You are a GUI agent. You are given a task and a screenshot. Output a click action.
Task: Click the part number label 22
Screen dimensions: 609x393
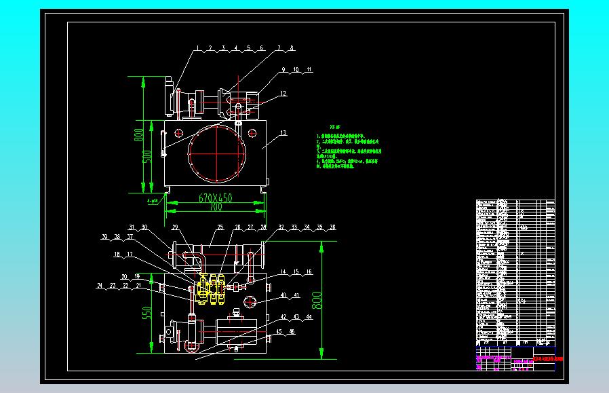[125, 286]
